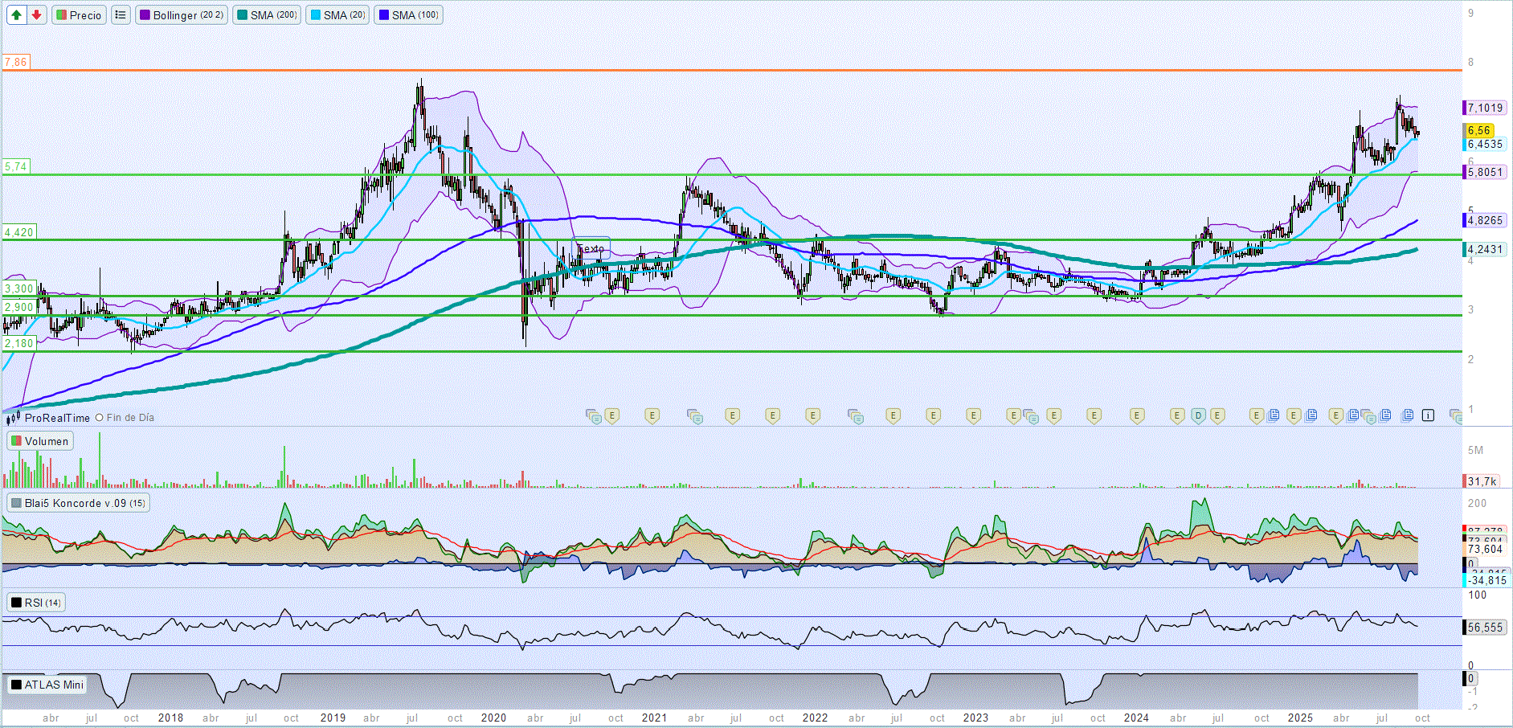Click the ProRealTime candlestick logo icon
The height and width of the screenshot is (728, 1513).
13,418
